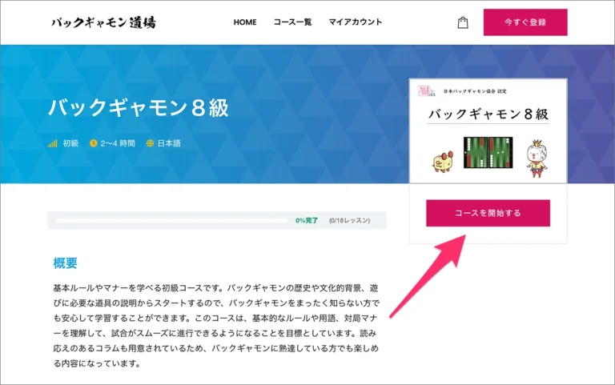This screenshot has height=385, width=615.
Task: Click the (0/18レッスン) lesson count
Action: [352, 220]
